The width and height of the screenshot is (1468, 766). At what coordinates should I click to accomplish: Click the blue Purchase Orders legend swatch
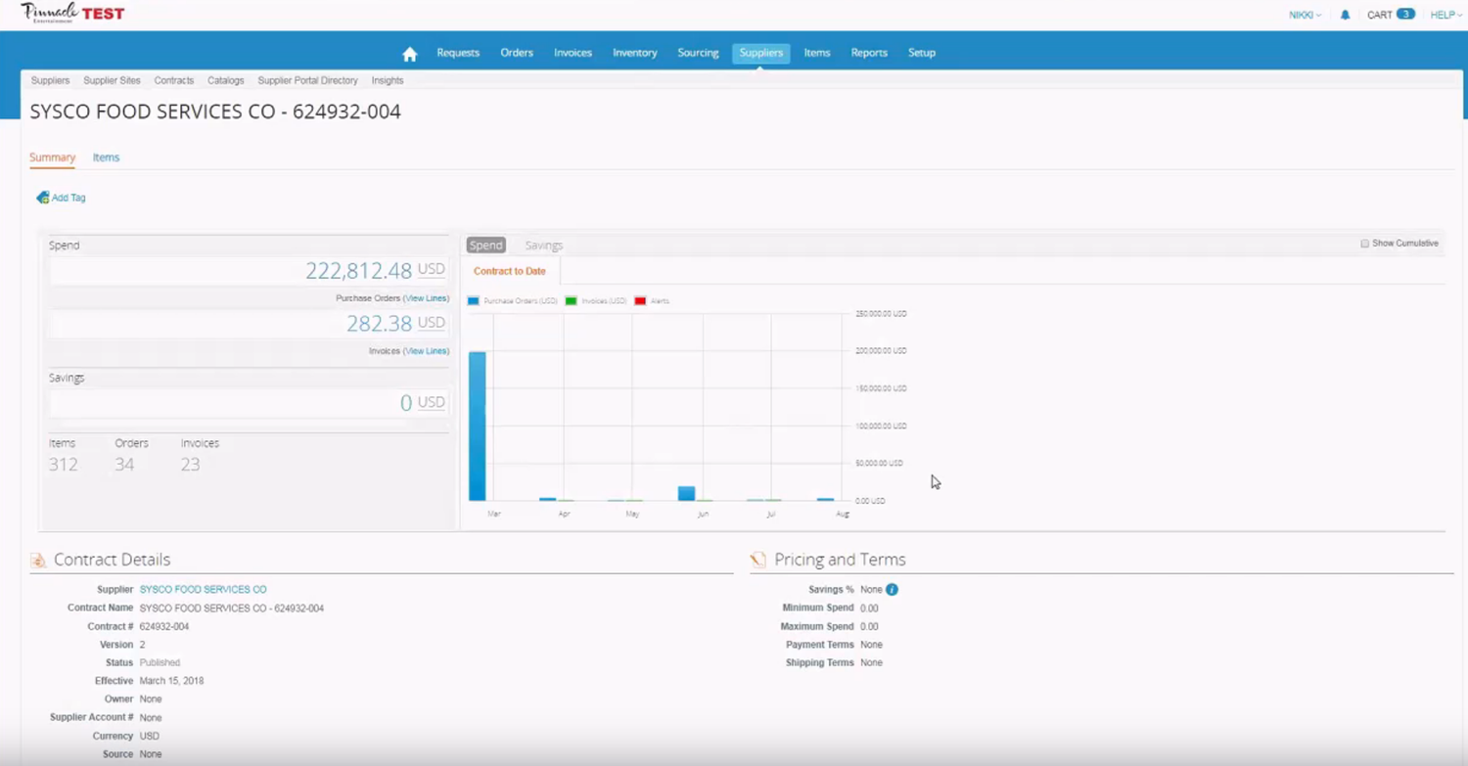[x=473, y=300]
